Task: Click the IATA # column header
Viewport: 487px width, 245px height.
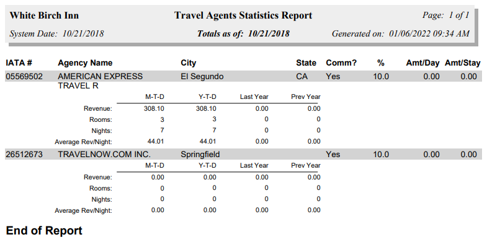Action: point(19,63)
